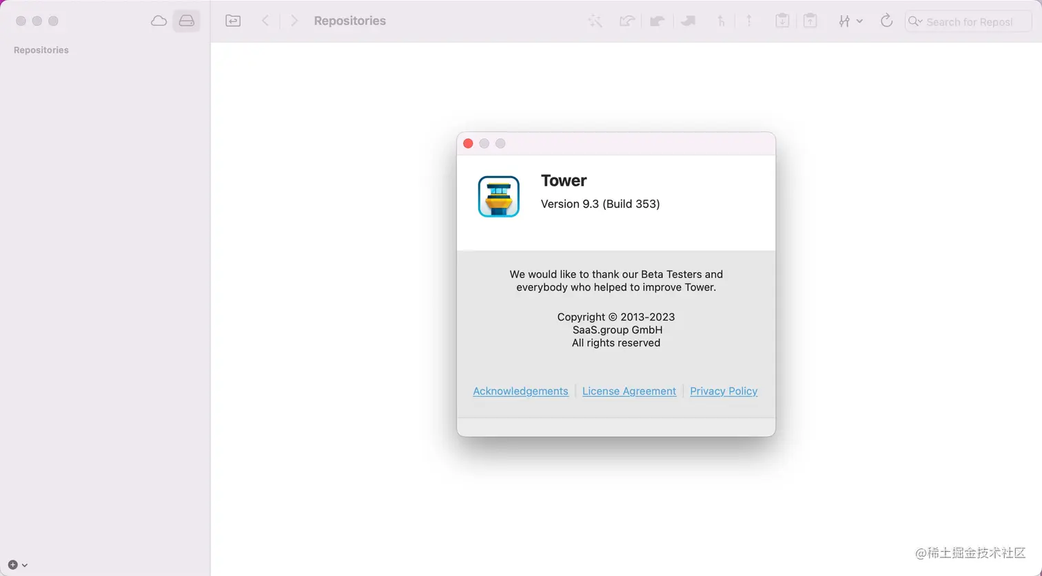Click the Pull toolbar icon
Image resolution: width=1042 pixels, height=576 pixels.
coord(657,21)
